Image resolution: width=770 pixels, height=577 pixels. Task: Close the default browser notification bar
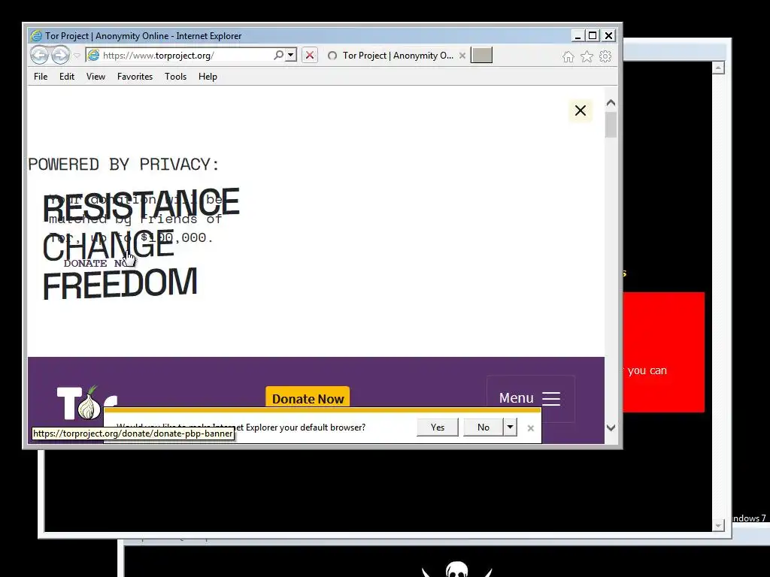pyautogui.click(x=530, y=427)
